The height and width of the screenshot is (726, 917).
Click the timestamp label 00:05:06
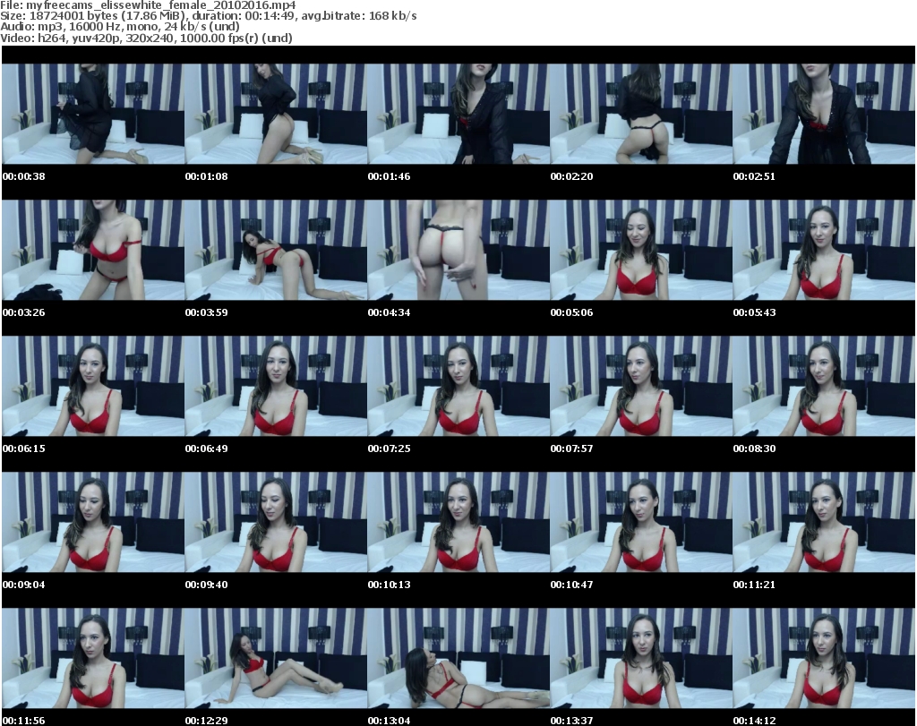[571, 312]
